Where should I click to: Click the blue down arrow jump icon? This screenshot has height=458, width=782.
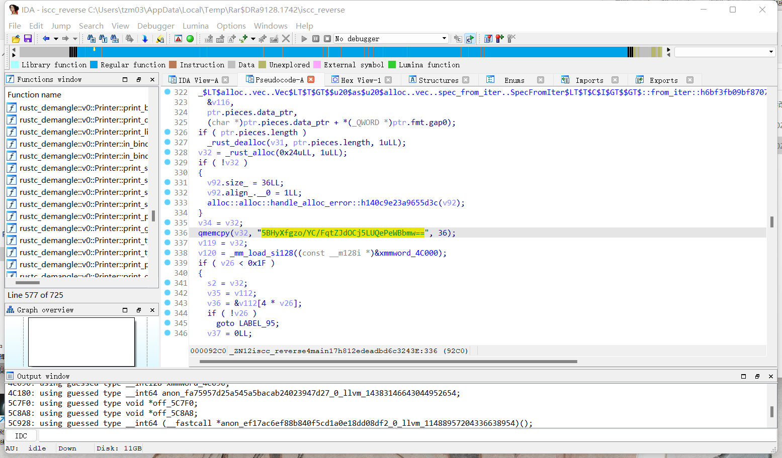click(145, 39)
